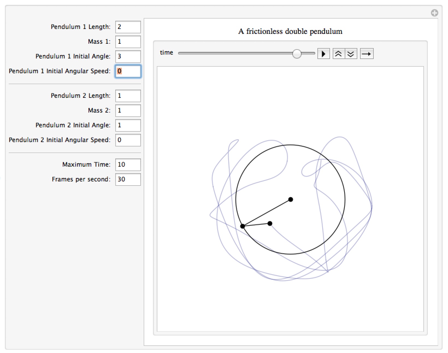The width and height of the screenshot is (448, 353).
Task: Click the 'Maximum Time:' label
Action: click(86, 164)
